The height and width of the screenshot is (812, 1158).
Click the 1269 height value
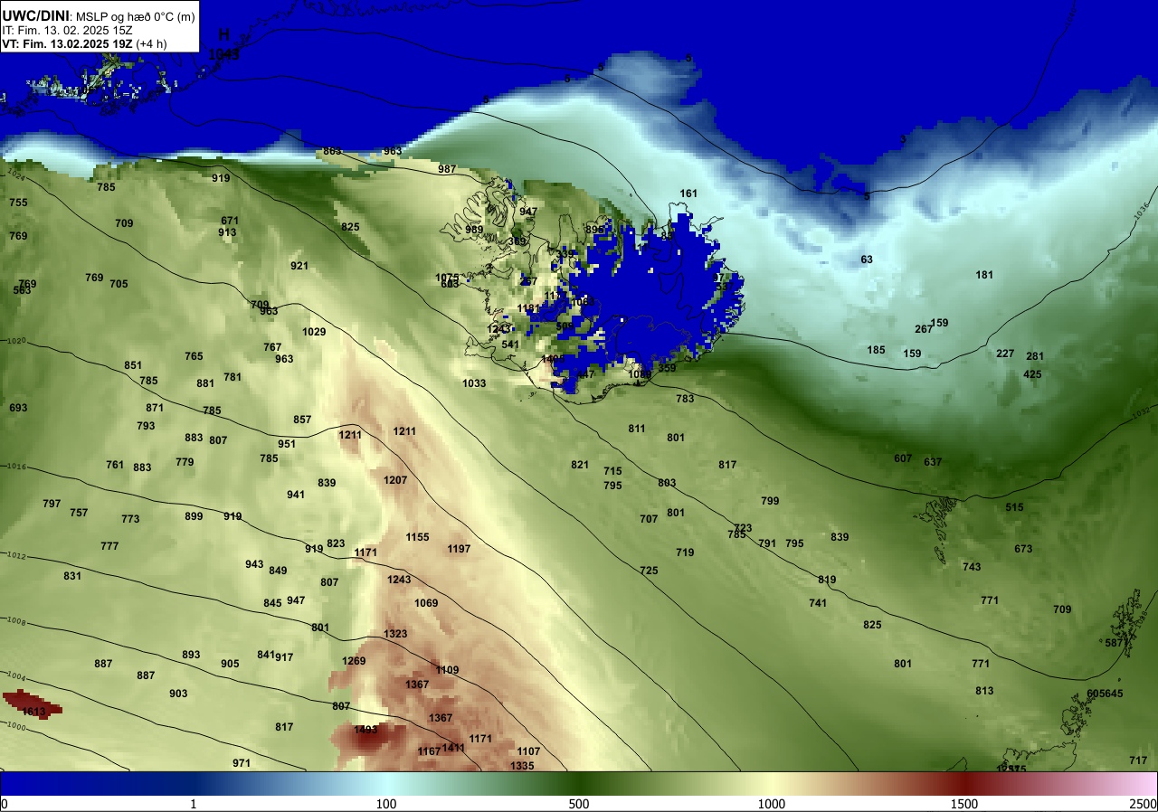[354, 661]
